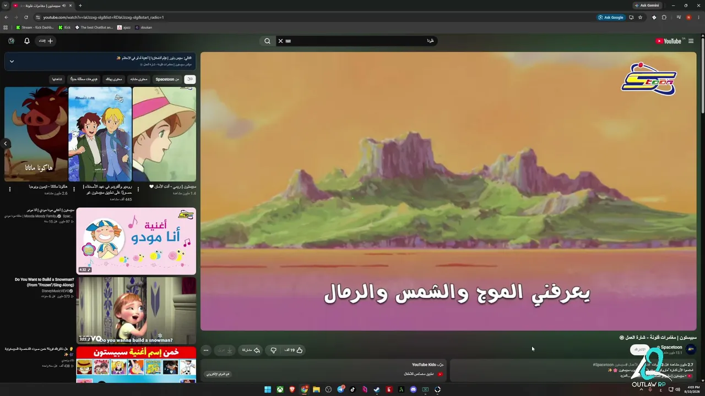Image resolution: width=705 pixels, height=396 pixels.
Task: Open File Explorer from the taskbar
Action: (316, 389)
